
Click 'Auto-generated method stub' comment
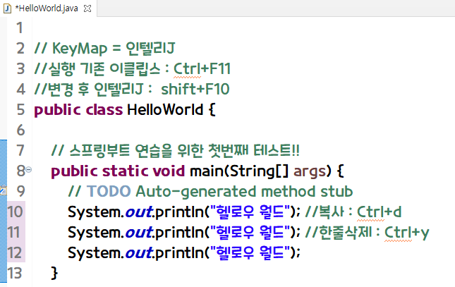pyautogui.click(x=244, y=192)
